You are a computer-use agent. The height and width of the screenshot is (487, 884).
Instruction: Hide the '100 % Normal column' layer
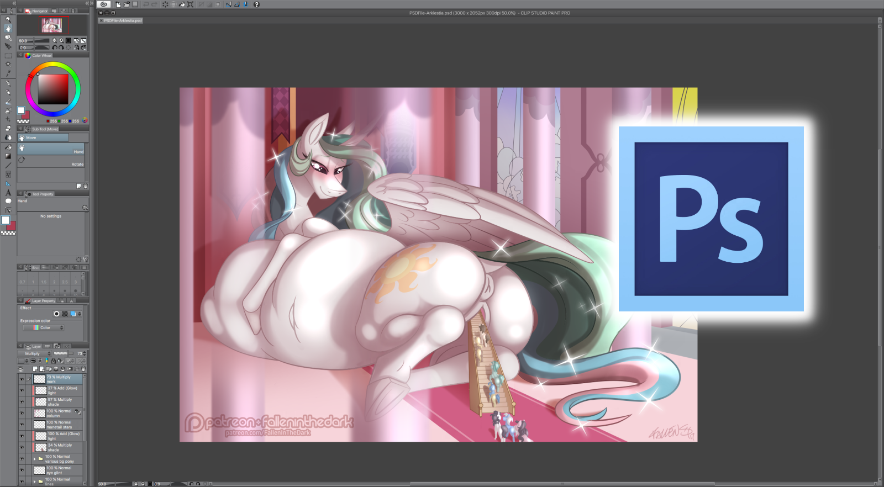[22, 413]
